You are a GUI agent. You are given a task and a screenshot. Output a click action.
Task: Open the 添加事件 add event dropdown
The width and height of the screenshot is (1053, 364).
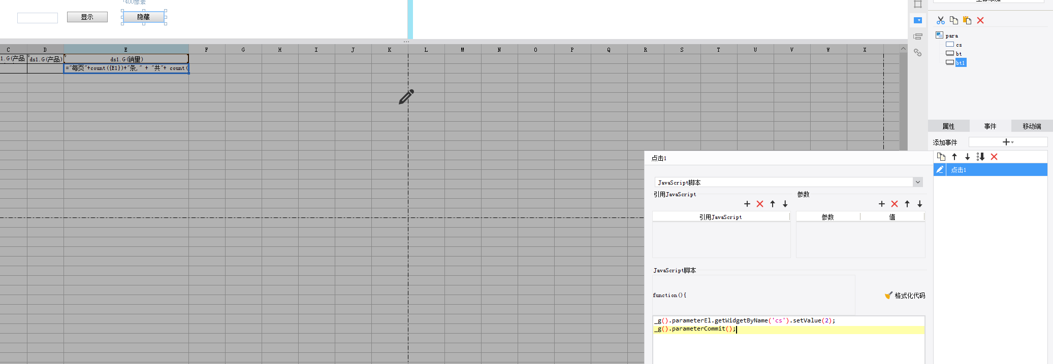(x=1008, y=142)
